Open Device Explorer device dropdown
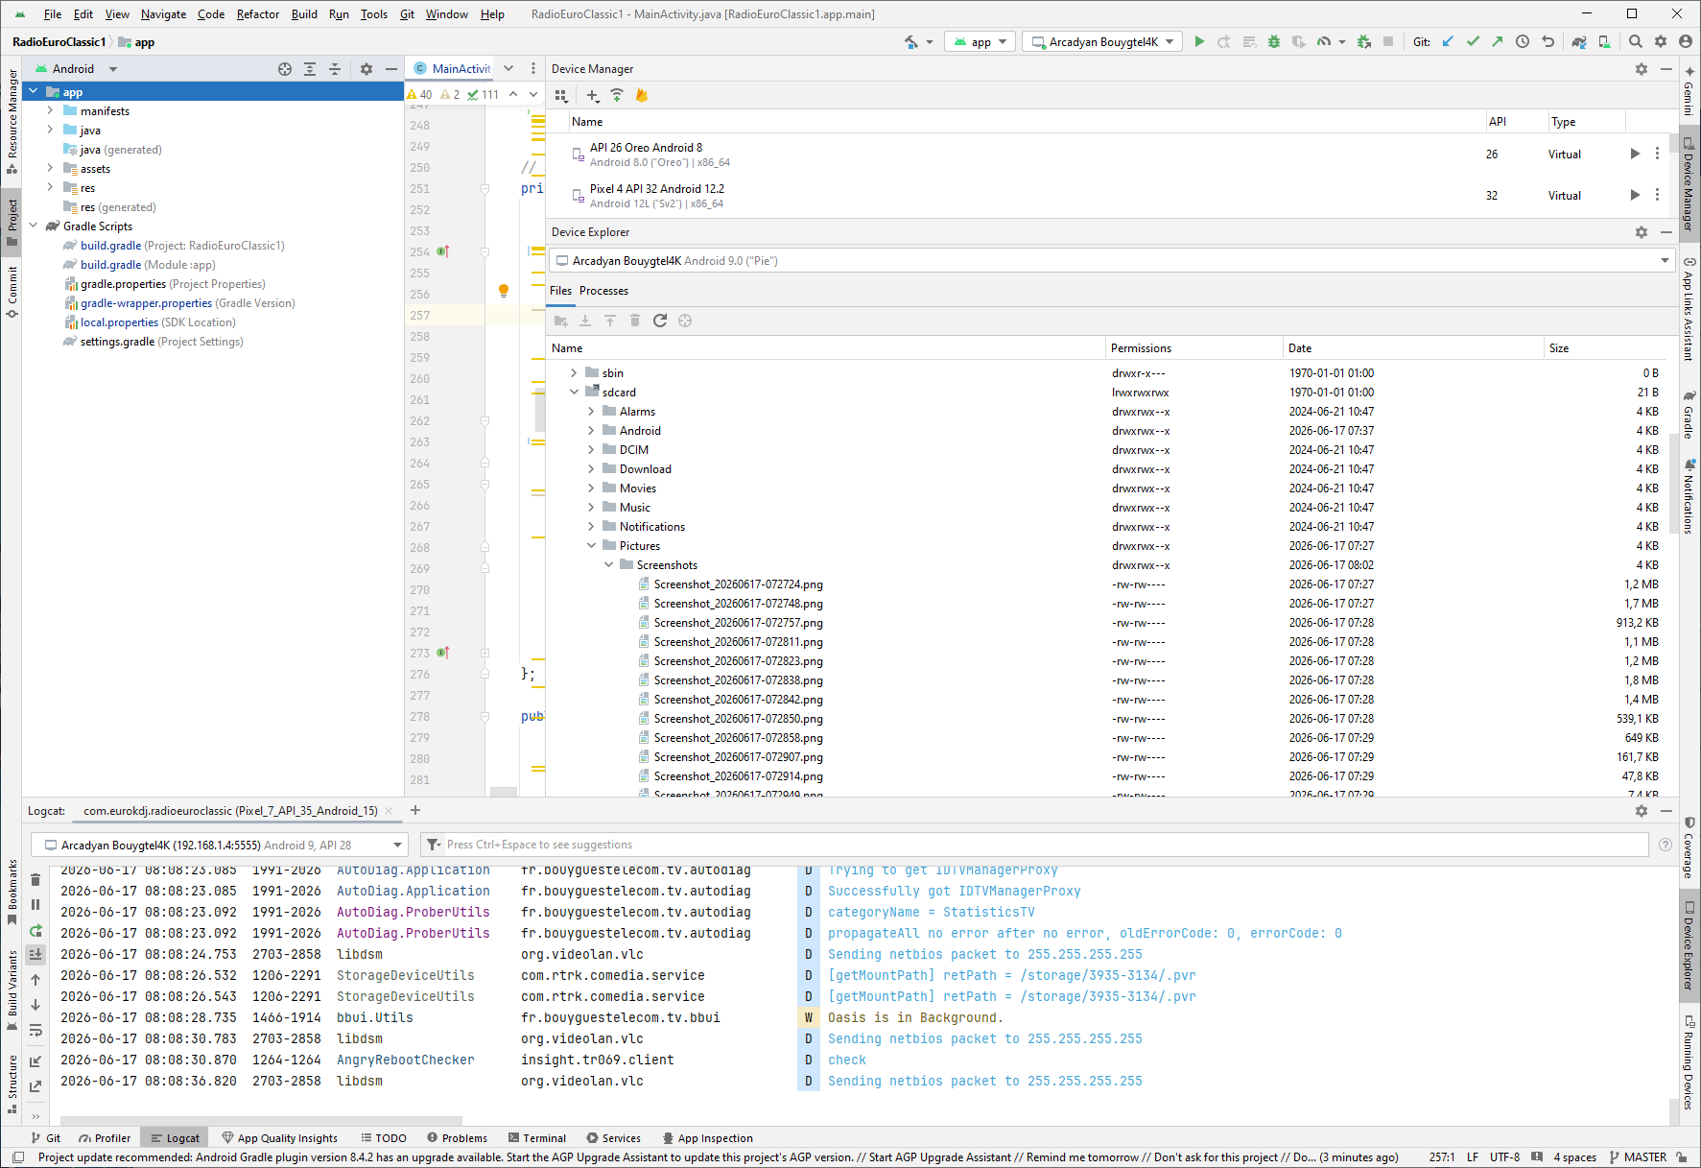Viewport: 1701px width, 1168px height. pyautogui.click(x=1112, y=261)
